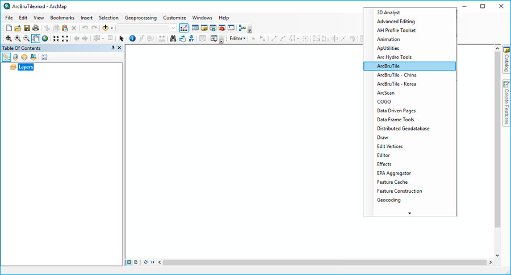Switch to Layout View button

tap(136, 262)
